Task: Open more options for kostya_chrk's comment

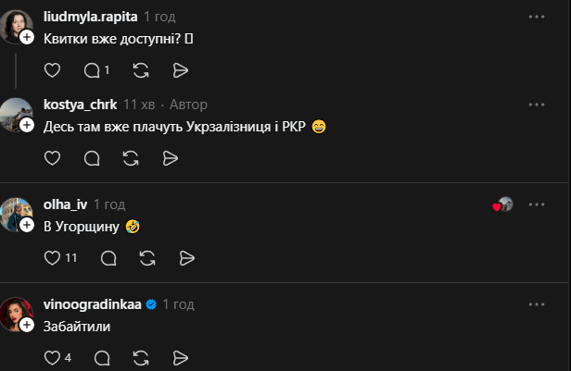Action: pos(536,105)
